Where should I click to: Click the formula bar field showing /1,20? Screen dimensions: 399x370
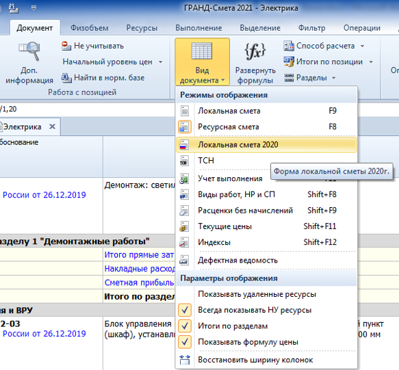point(88,109)
